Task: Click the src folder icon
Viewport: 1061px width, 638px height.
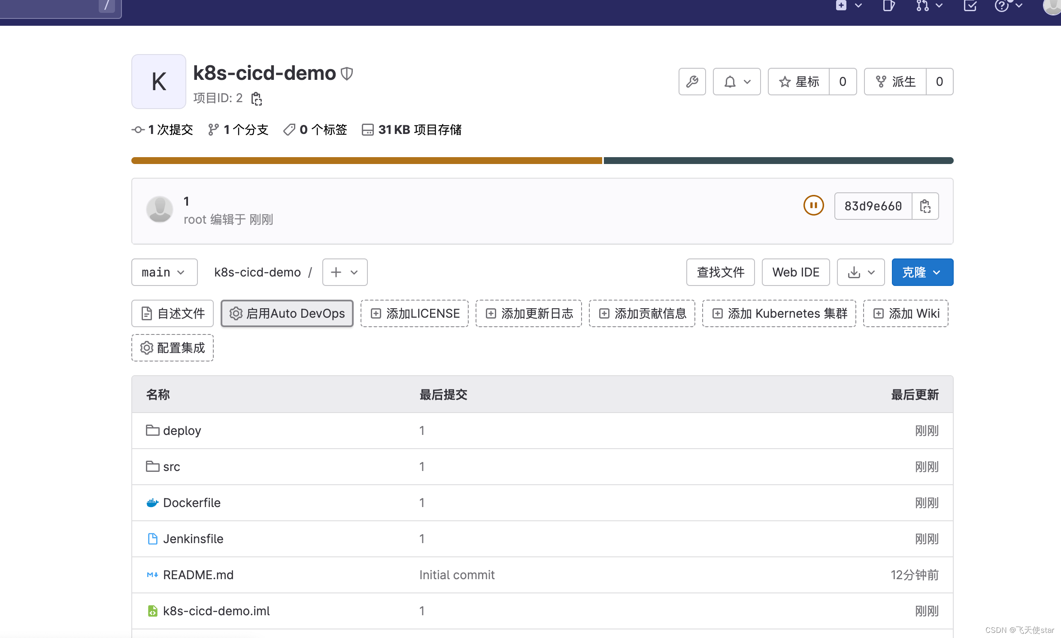Action: click(152, 466)
